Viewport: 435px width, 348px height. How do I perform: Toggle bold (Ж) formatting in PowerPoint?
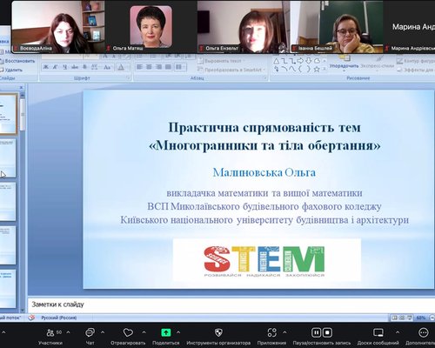tap(45, 67)
